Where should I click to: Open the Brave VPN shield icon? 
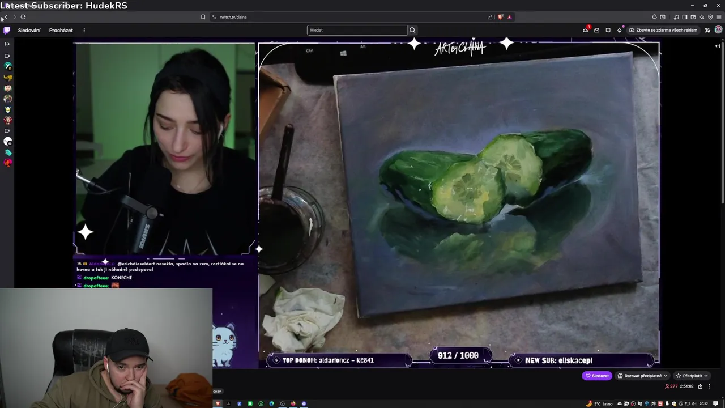point(710,17)
